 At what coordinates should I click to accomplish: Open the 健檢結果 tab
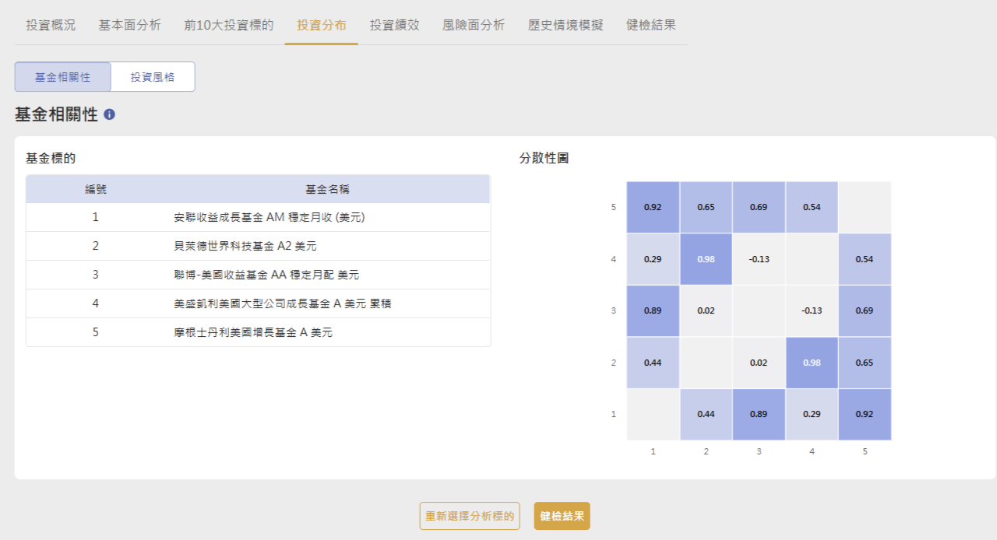(x=651, y=25)
